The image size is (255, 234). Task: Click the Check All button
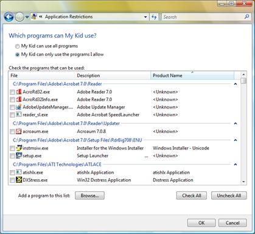(x=192, y=196)
